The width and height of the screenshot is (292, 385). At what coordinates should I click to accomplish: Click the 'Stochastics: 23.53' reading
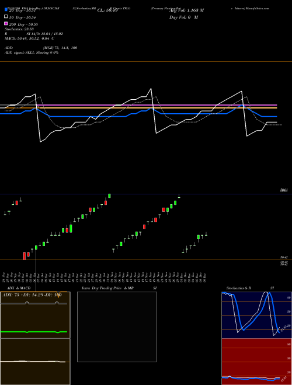(19, 29)
